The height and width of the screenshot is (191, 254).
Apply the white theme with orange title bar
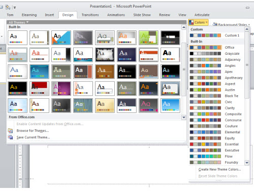tap(148, 55)
